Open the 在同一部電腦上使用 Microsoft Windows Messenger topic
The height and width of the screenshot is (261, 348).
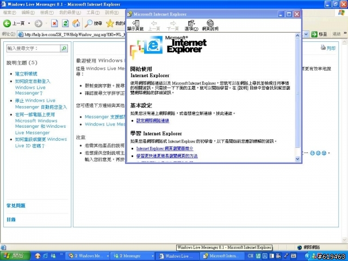(40, 123)
